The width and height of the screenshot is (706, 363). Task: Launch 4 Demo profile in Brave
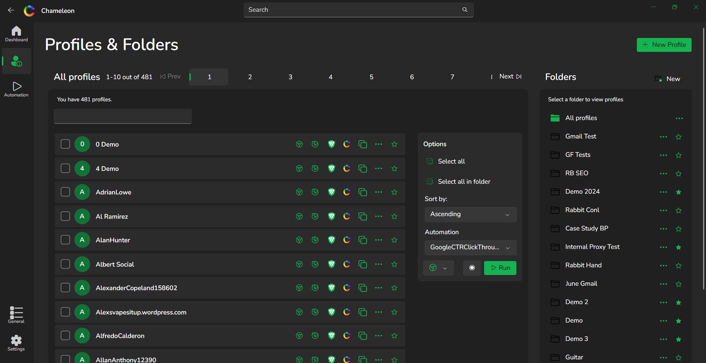[x=332, y=168]
